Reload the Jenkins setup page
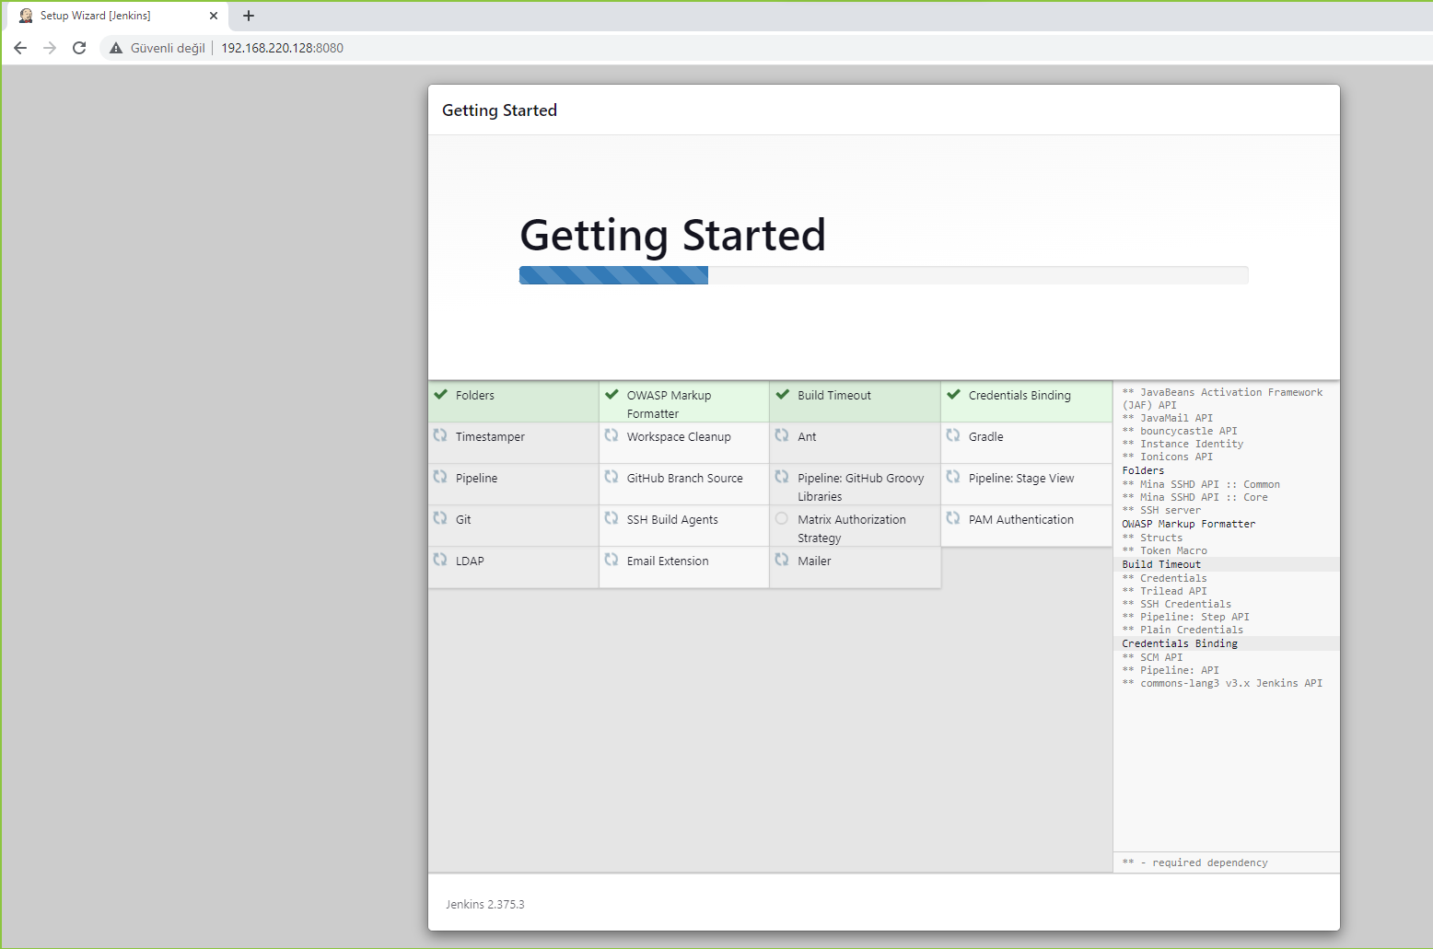 [79, 48]
